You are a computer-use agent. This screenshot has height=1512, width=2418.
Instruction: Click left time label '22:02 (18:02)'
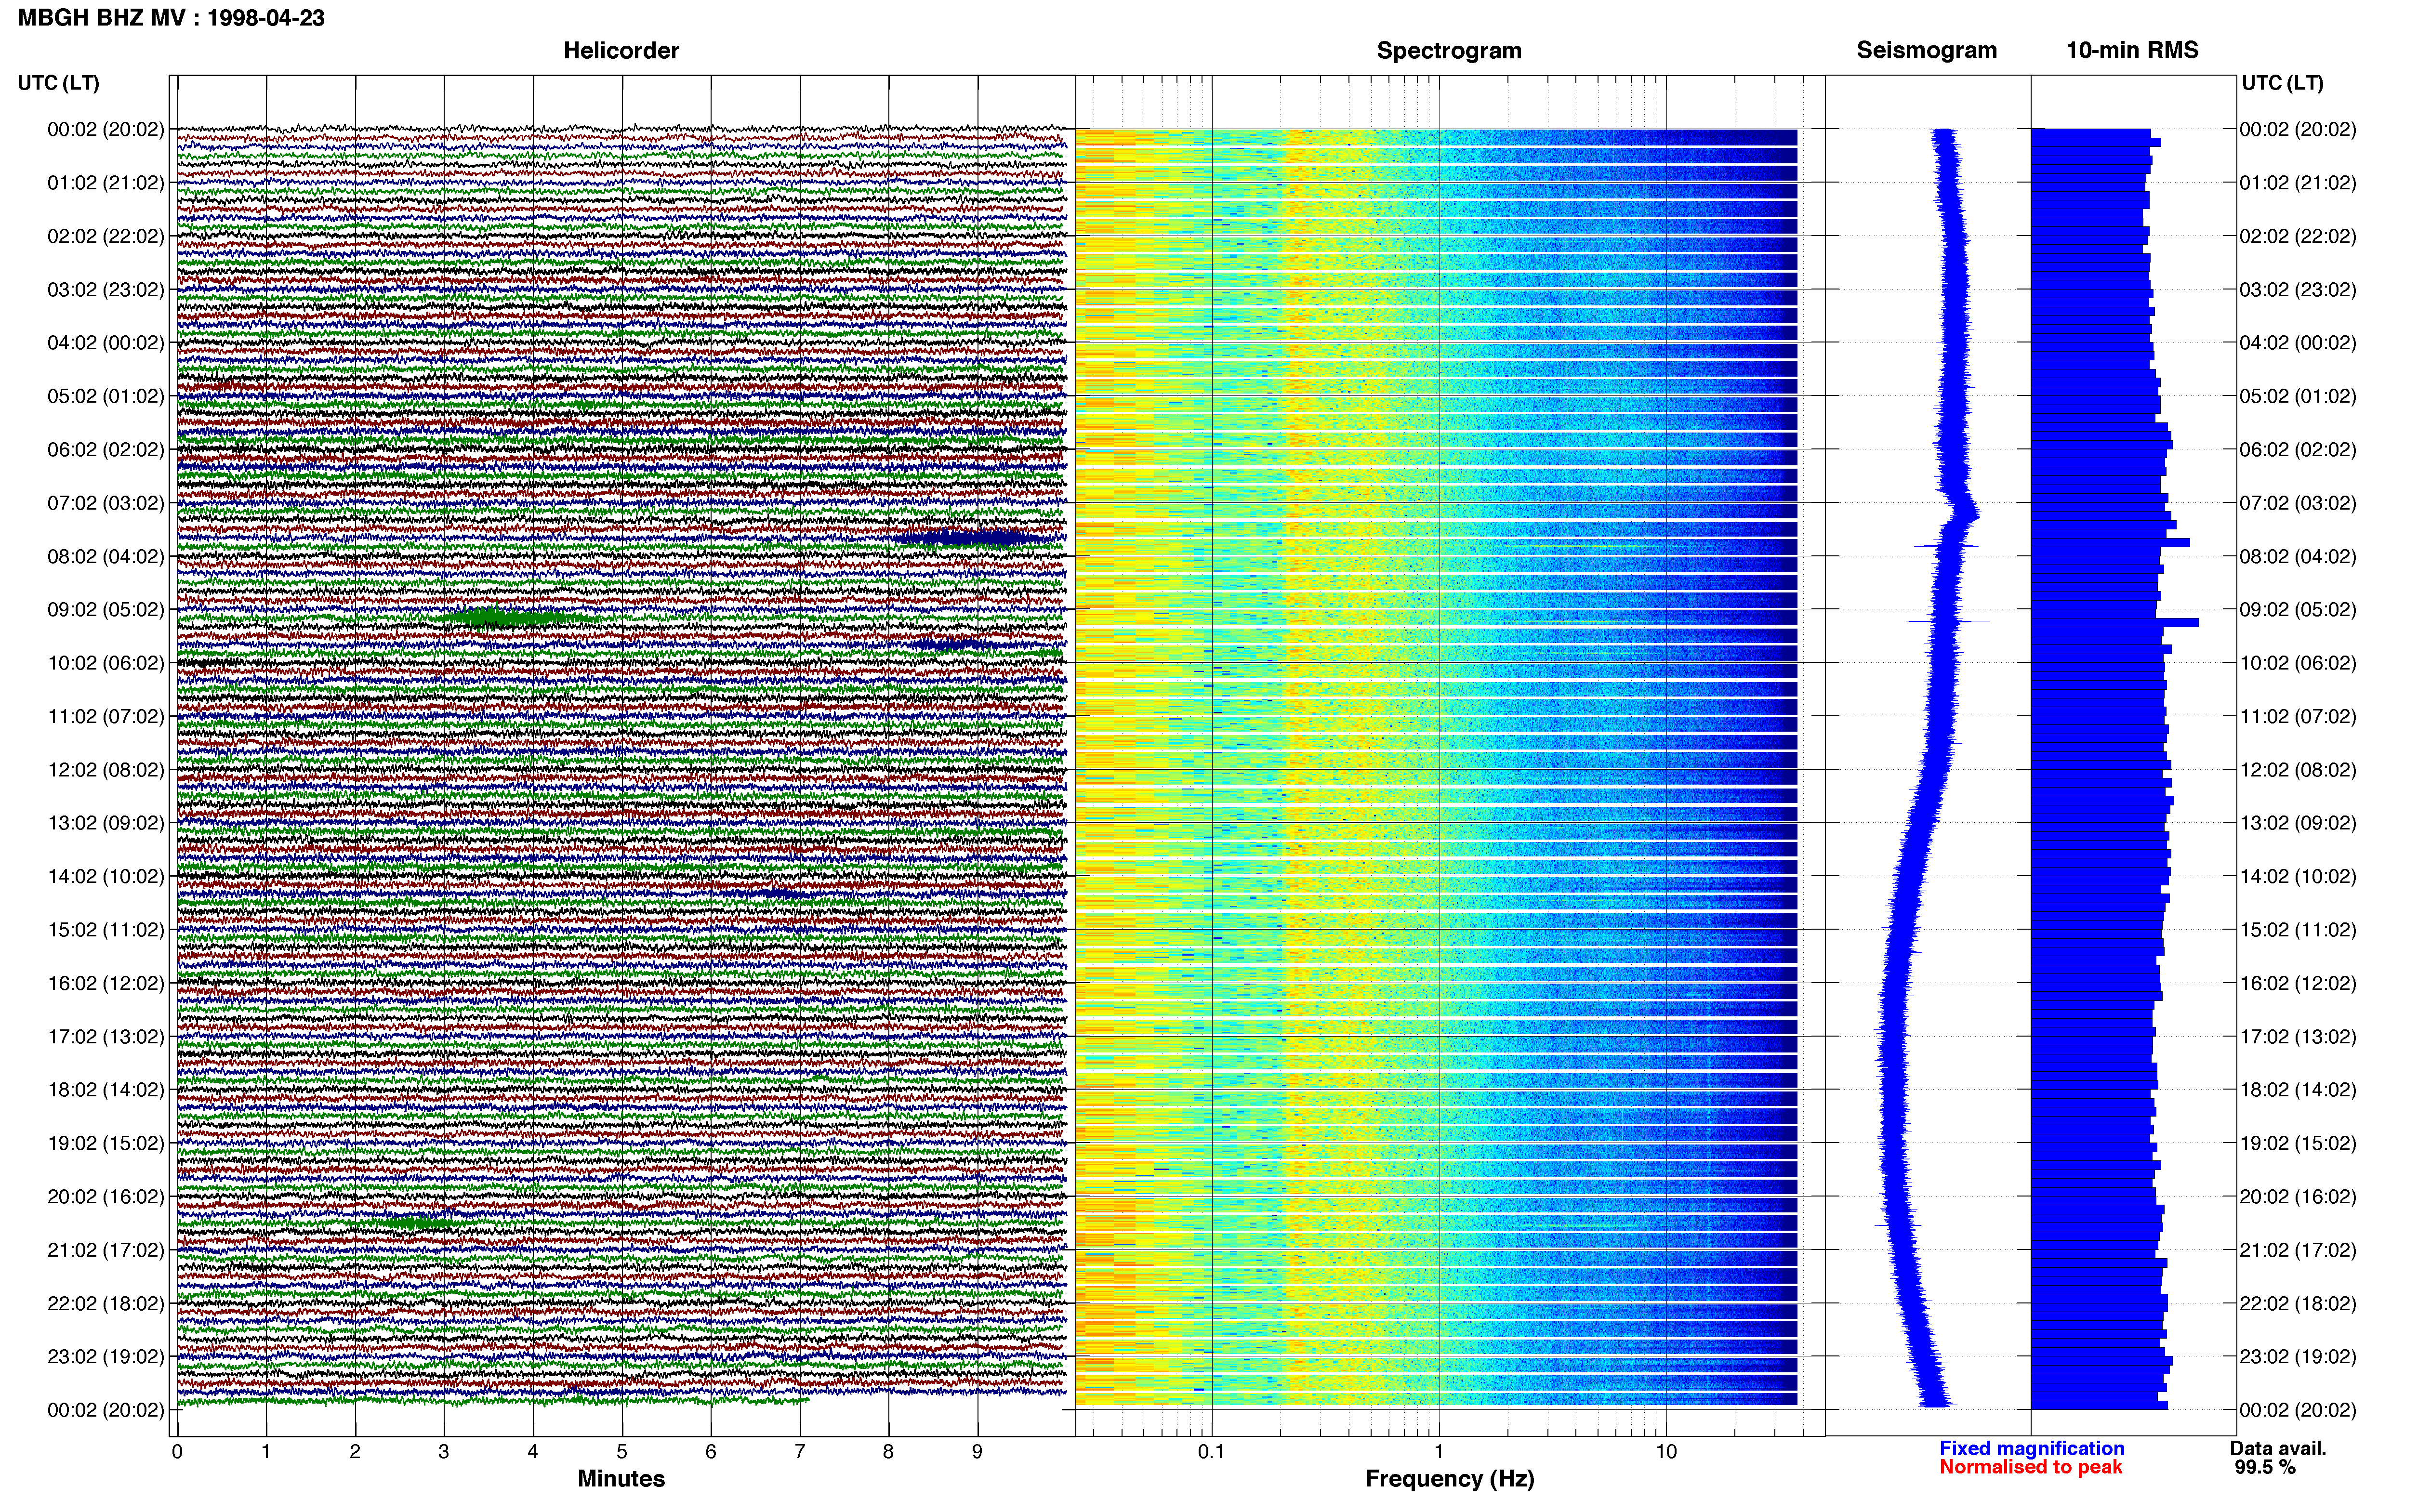[x=106, y=1304]
